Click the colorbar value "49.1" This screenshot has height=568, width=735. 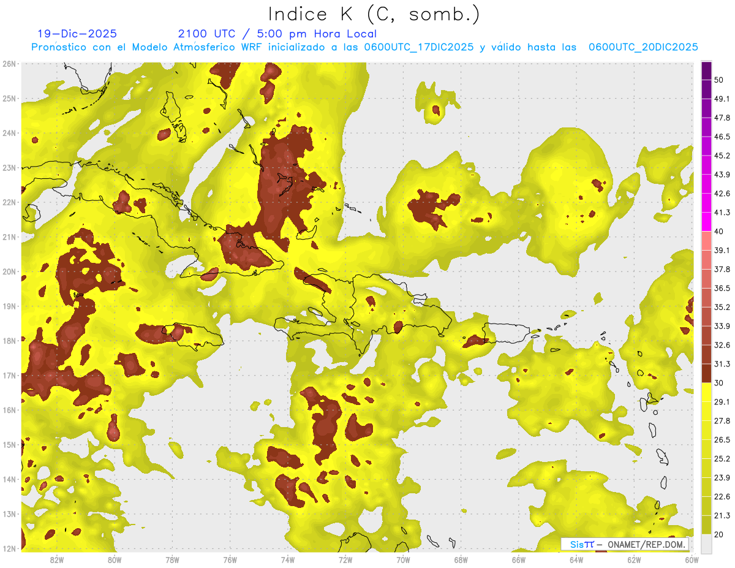coord(722,99)
